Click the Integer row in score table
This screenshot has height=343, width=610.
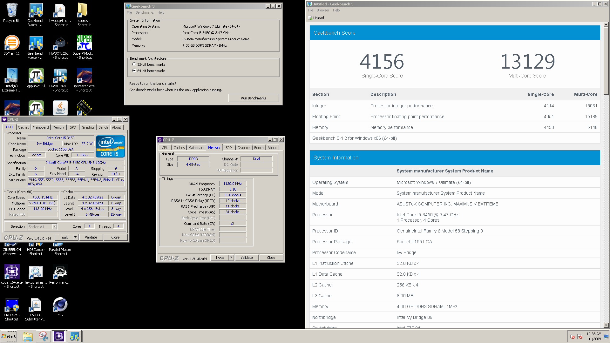(455, 106)
